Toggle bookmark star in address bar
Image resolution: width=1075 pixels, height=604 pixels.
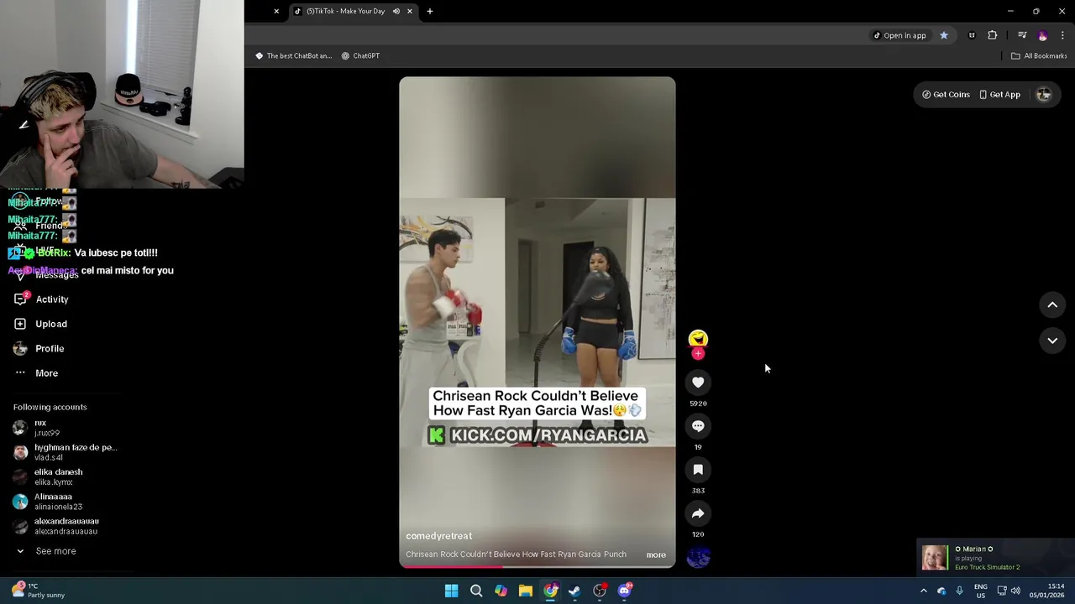coord(944,35)
